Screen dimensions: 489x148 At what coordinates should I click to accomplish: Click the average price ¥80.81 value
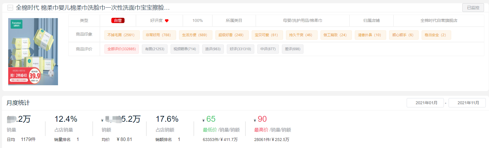[124, 140]
